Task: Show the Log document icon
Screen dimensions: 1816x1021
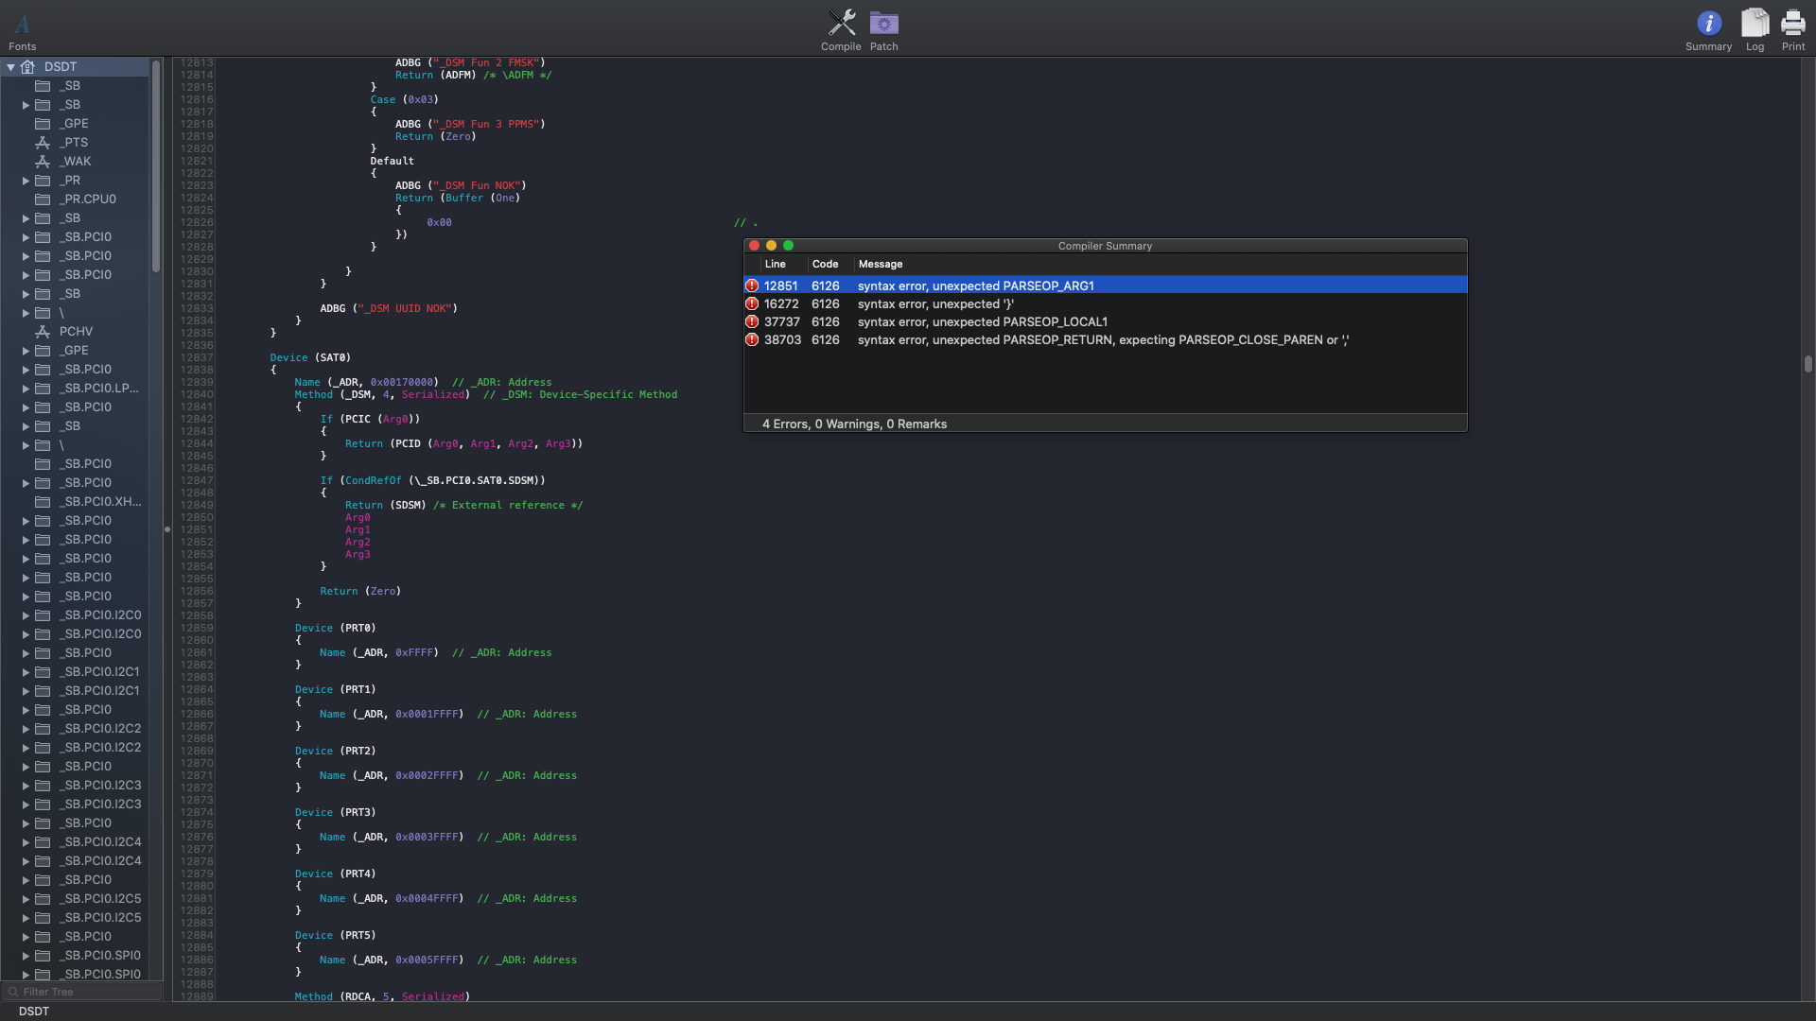Action: (1755, 24)
